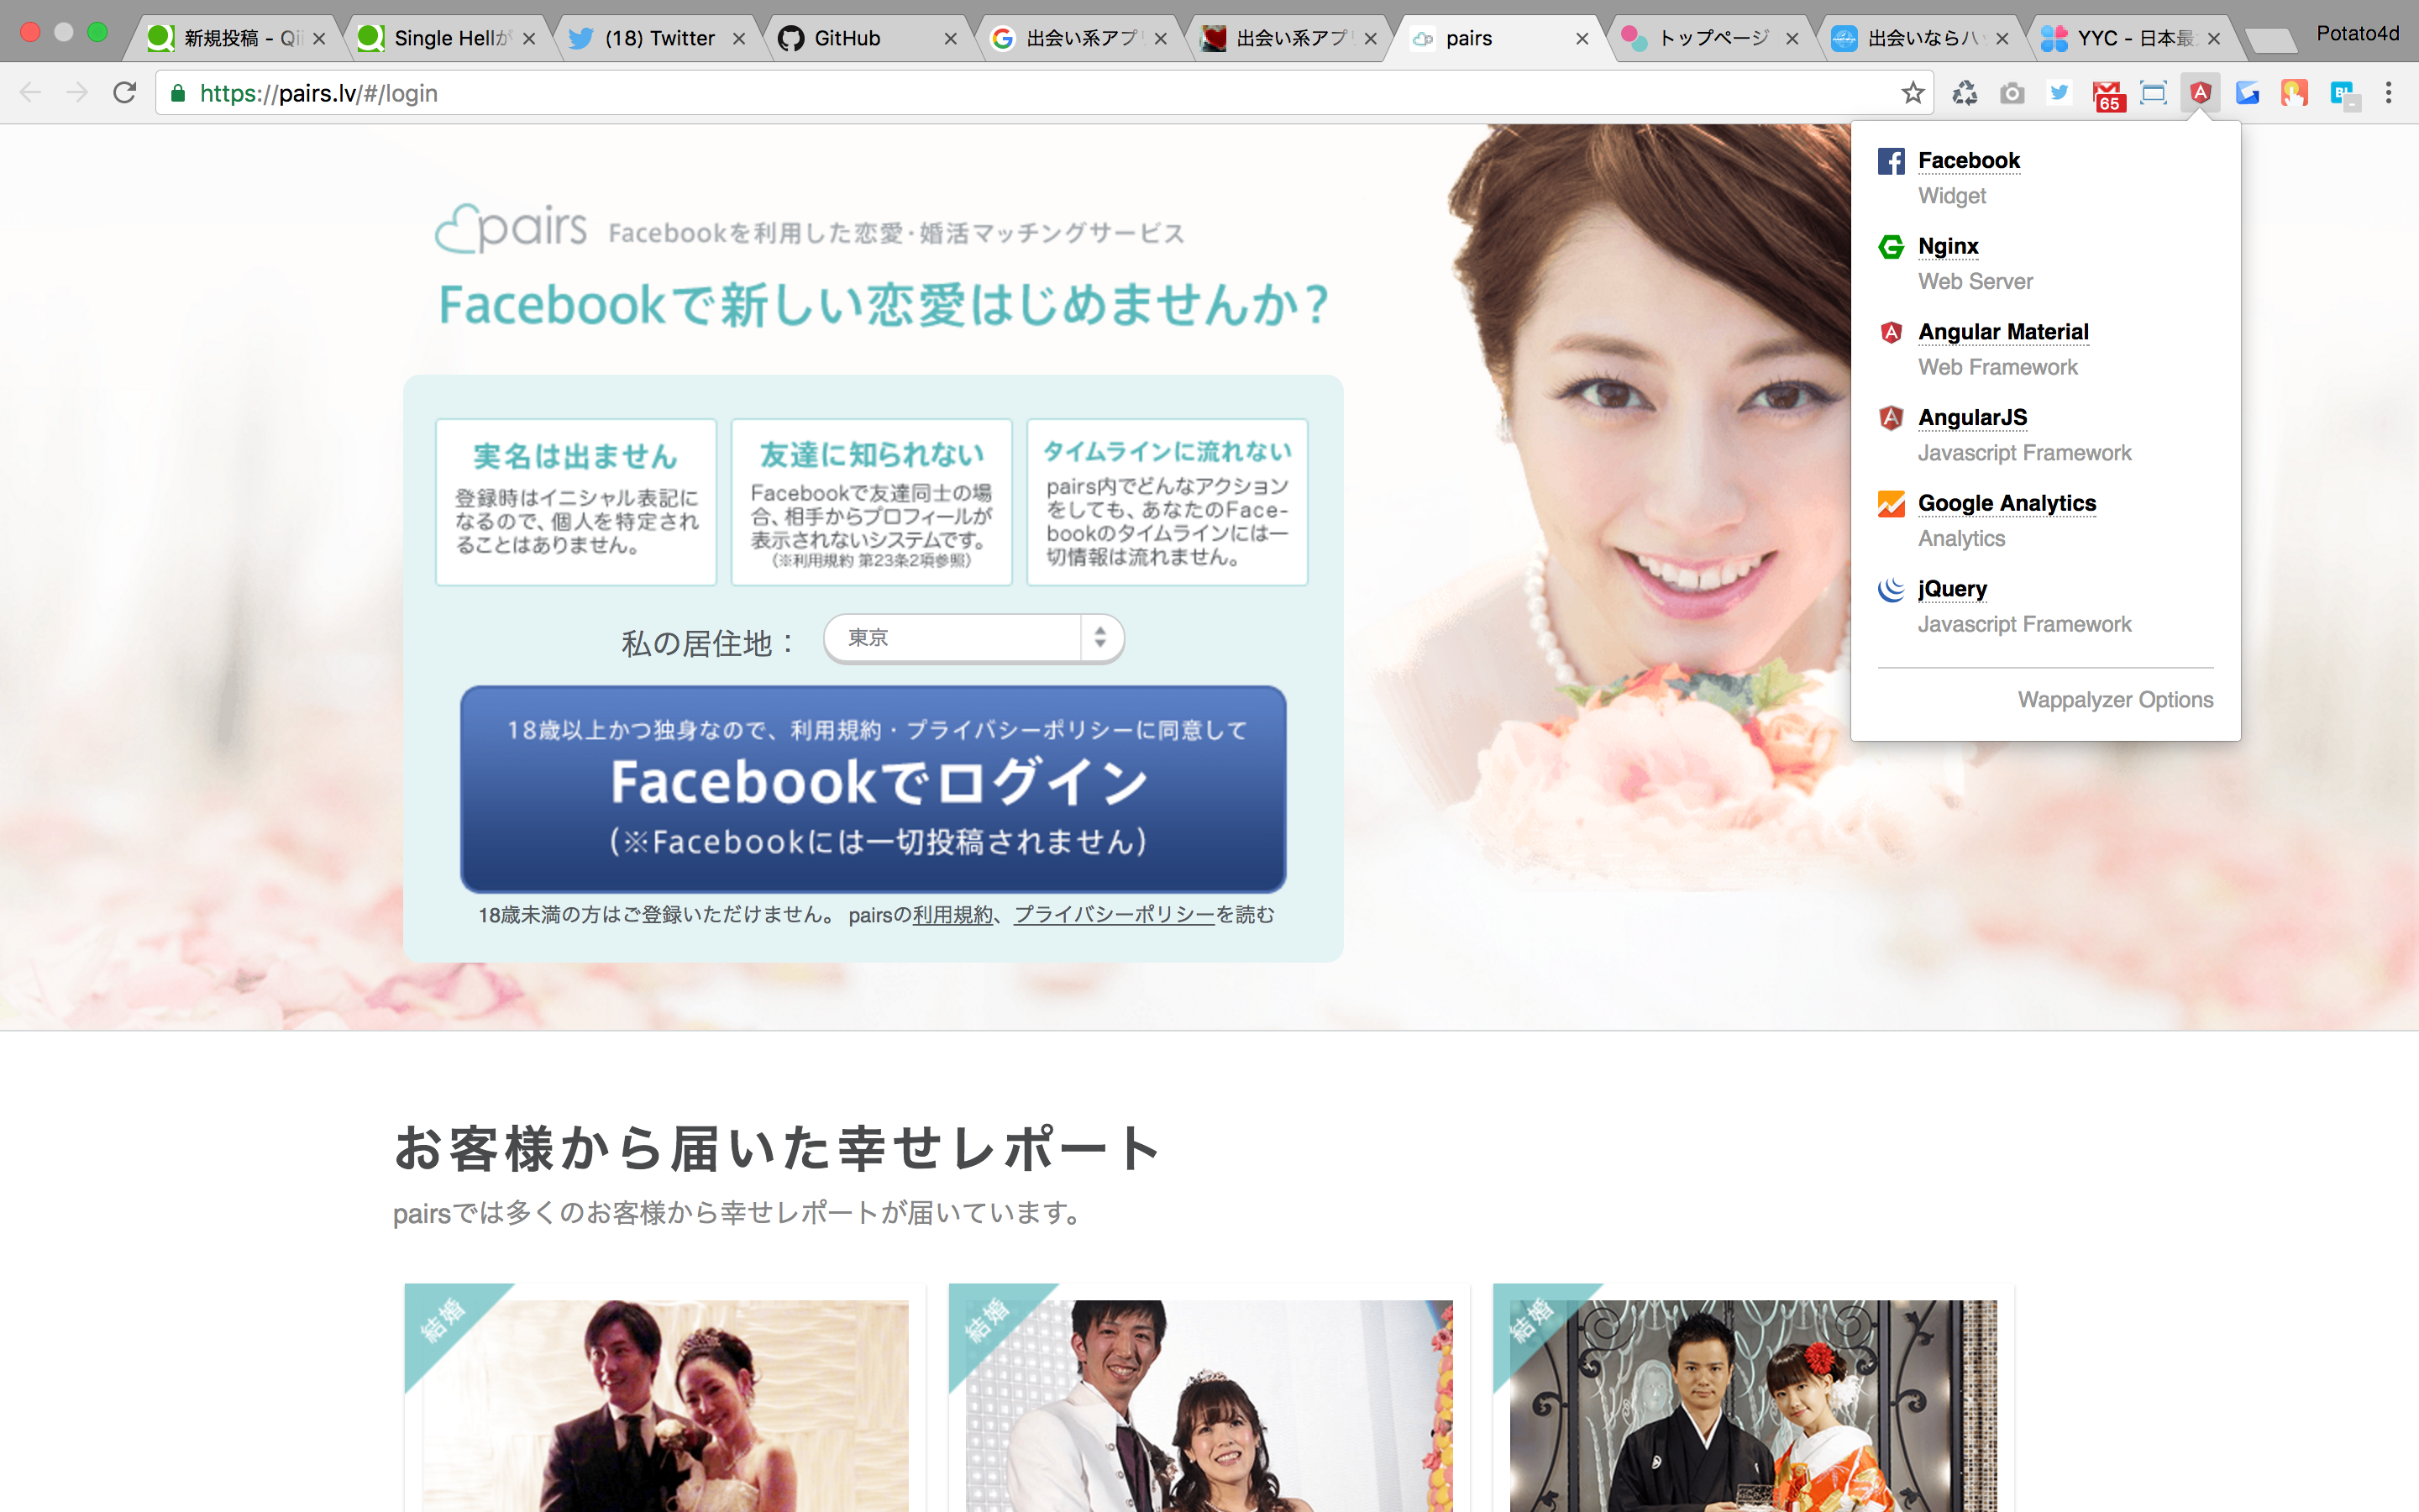Click the orange bookmark extension icon

pos(2294,93)
